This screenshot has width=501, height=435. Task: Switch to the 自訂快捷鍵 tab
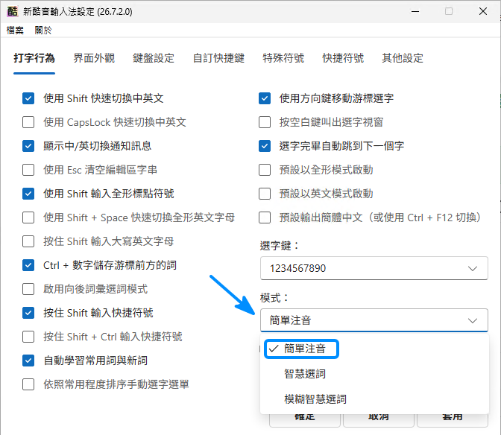click(x=218, y=58)
